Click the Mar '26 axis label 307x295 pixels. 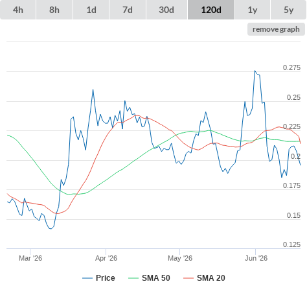30,258
